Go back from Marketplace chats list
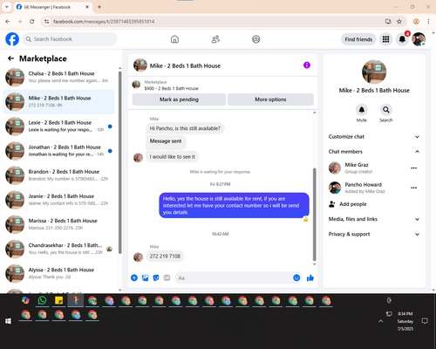Screen dimensions: 436x349 tap(11, 58)
